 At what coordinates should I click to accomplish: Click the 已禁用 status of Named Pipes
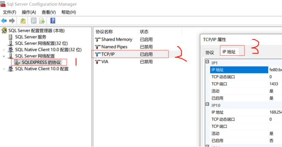[x=146, y=47]
